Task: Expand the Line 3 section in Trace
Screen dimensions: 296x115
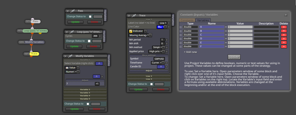Action: pyautogui.click(x=149, y=79)
